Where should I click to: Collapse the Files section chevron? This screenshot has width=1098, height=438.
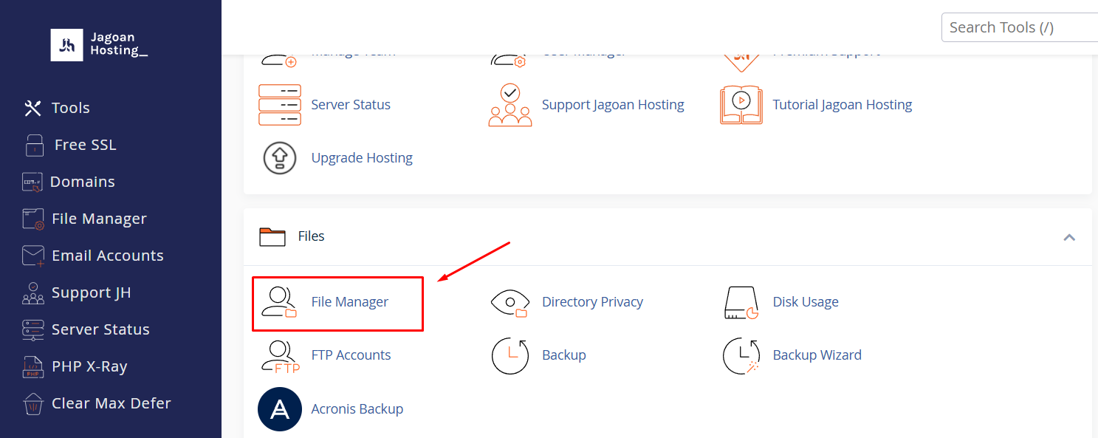coord(1068,237)
